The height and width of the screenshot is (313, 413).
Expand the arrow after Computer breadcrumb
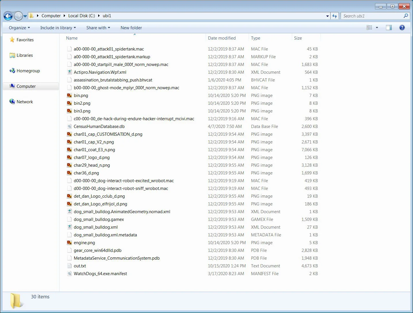(64, 16)
